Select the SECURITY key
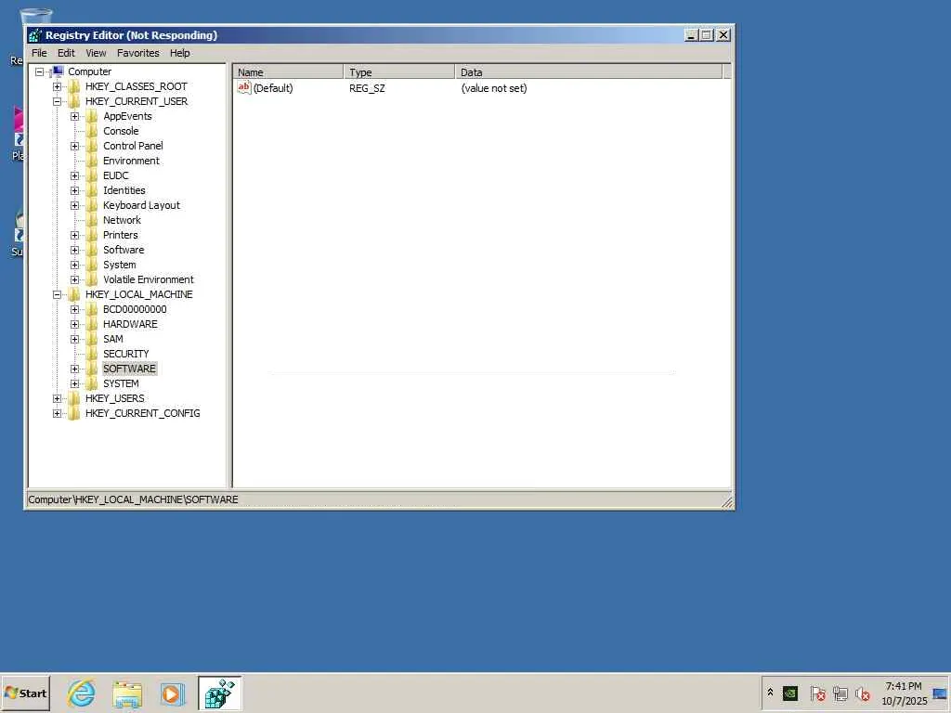The image size is (951, 713). click(125, 354)
